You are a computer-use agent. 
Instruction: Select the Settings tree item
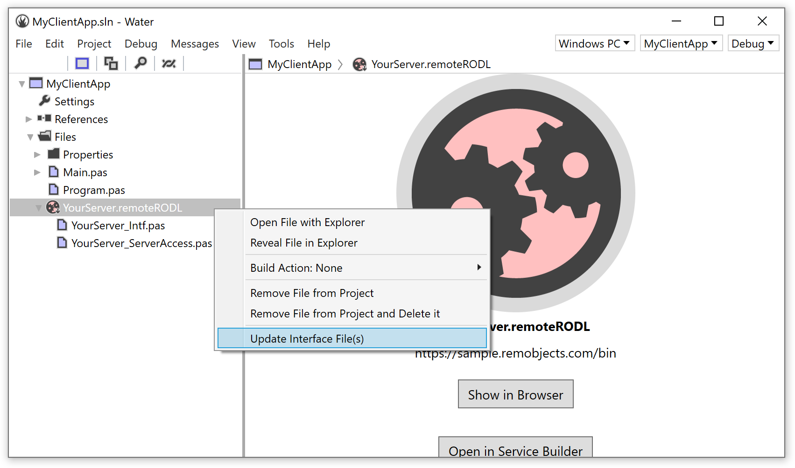(74, 102)
